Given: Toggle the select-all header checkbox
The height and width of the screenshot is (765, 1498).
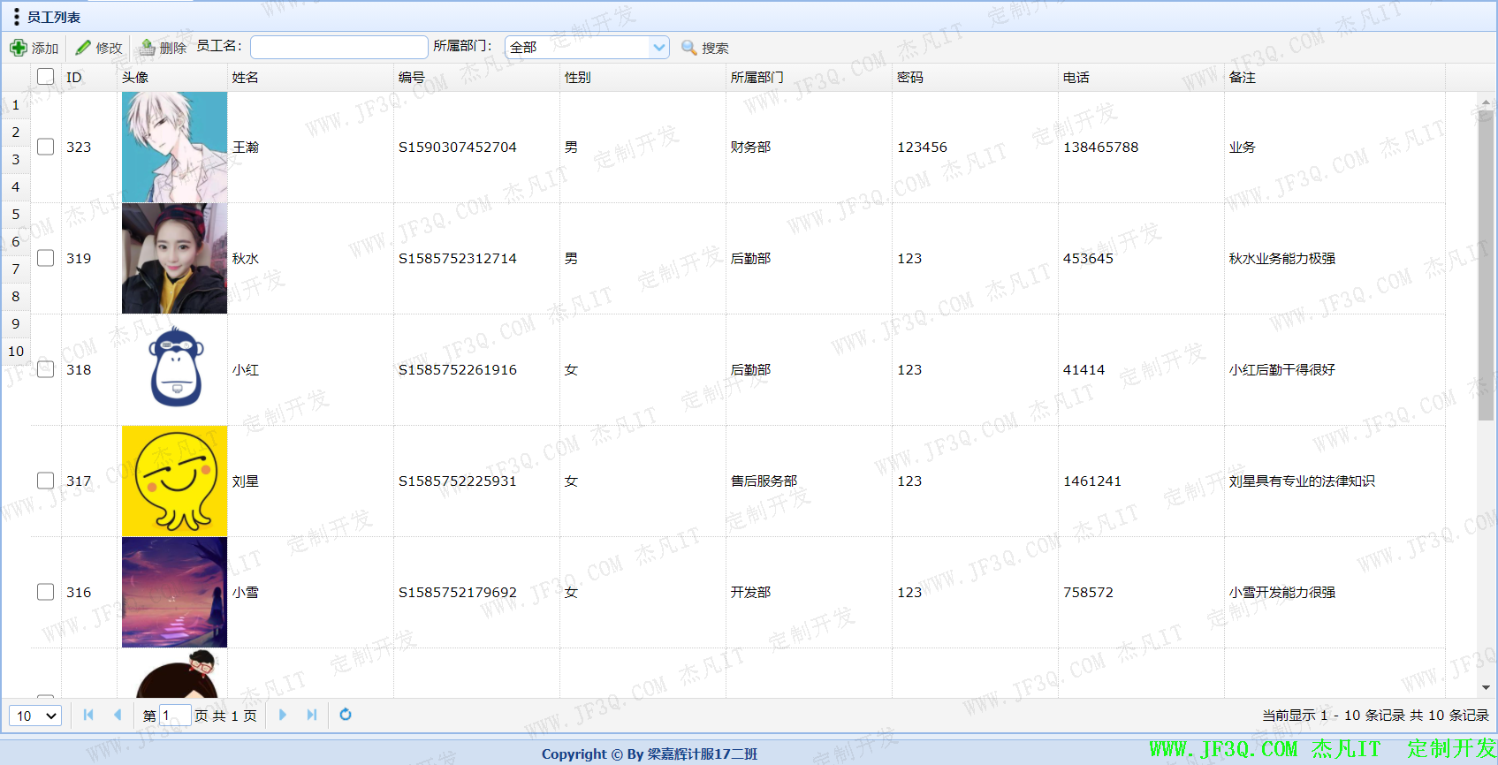Looking at the screenshot, I should 46,77.
